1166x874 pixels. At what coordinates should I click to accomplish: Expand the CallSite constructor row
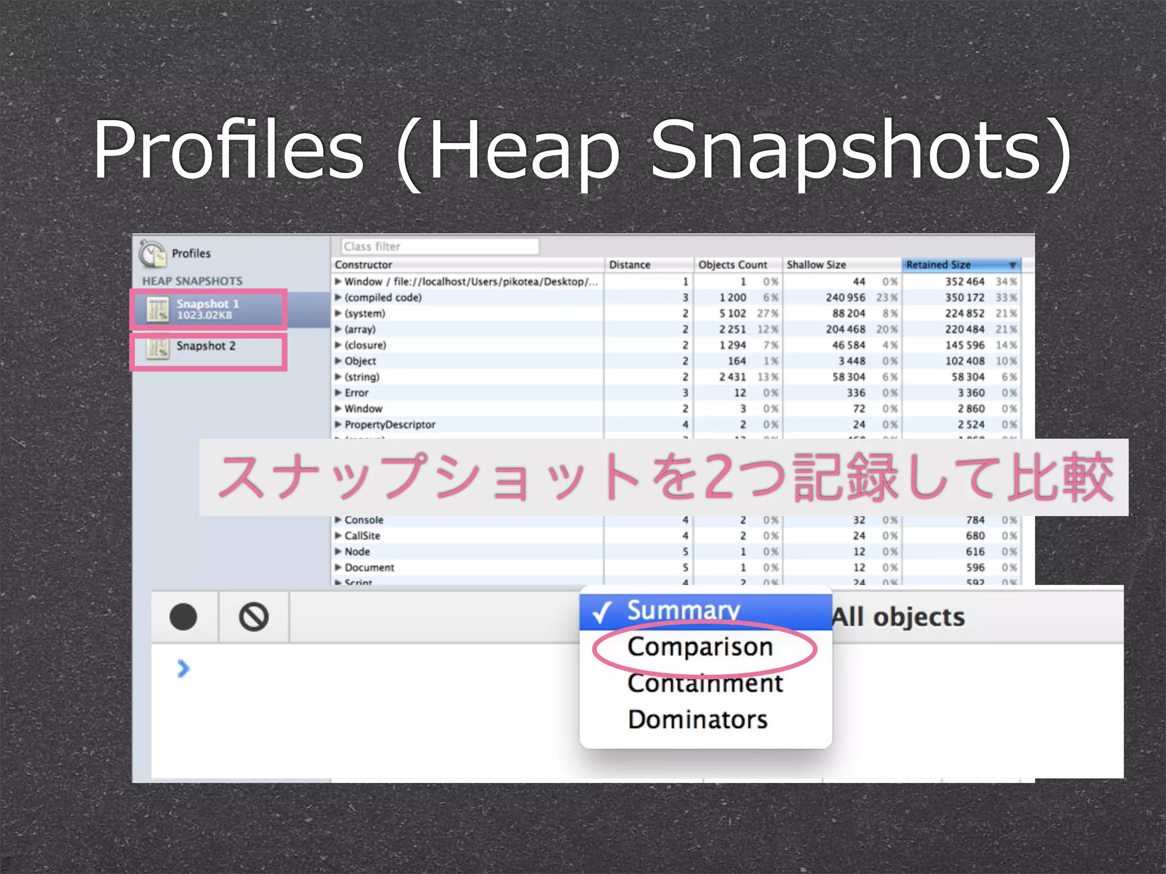(338, 536)
